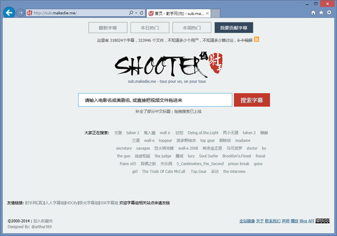Click the SHOOTER brush logo

click(x=169, y=65)
